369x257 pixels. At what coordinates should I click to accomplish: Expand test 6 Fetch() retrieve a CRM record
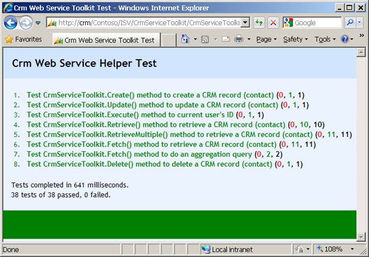[x=171, y=144]
